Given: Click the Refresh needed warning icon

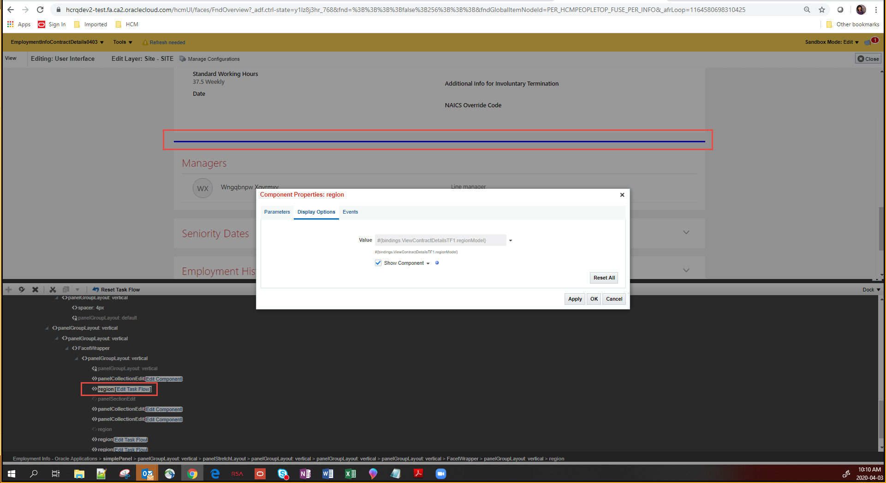Looking at the screenshot, I should coord(145,42).
